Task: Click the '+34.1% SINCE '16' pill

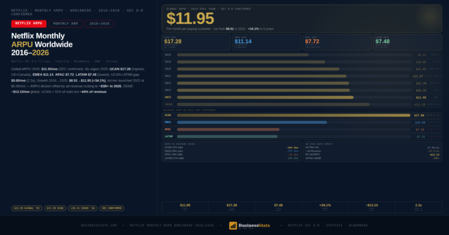Action: click(x=82, y=208)
